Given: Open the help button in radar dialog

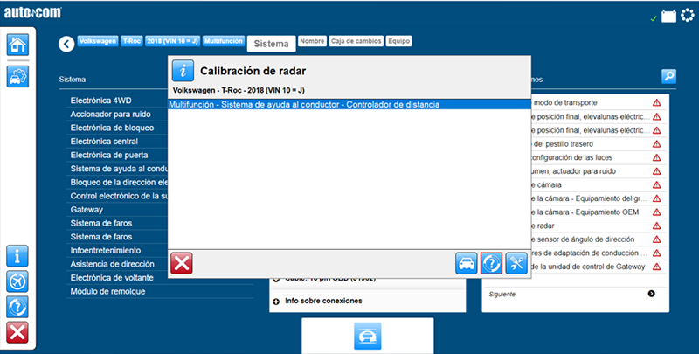Looking at the screenshot, I should click(491, 263).
